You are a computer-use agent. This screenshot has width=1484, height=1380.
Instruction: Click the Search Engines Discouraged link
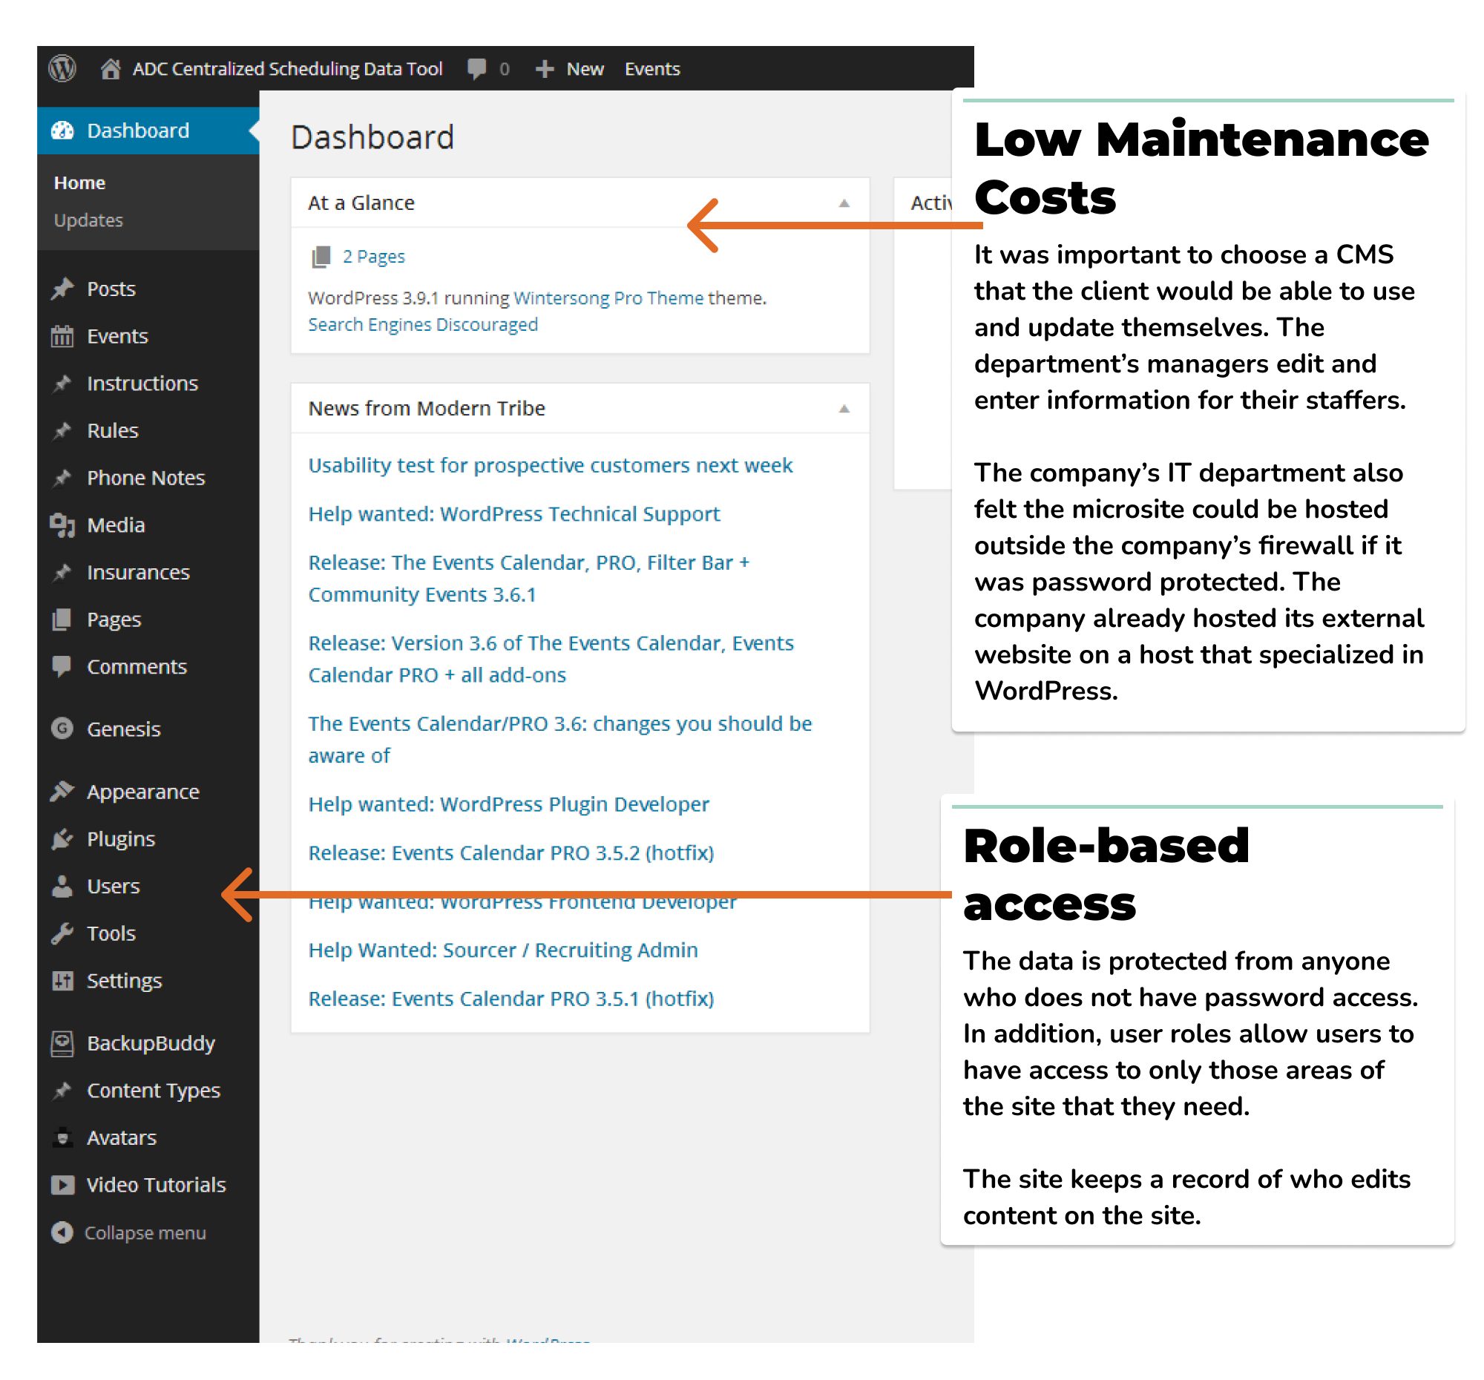tap(423, 326)
